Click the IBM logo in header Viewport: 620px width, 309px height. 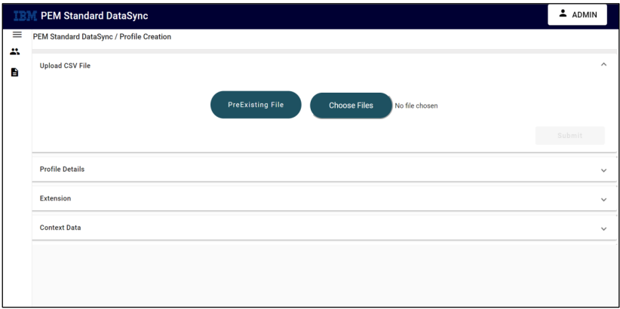[x=26, y=16]
